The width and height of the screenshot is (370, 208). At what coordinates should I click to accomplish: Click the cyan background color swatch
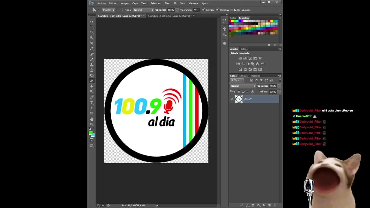tap(93, 135)
